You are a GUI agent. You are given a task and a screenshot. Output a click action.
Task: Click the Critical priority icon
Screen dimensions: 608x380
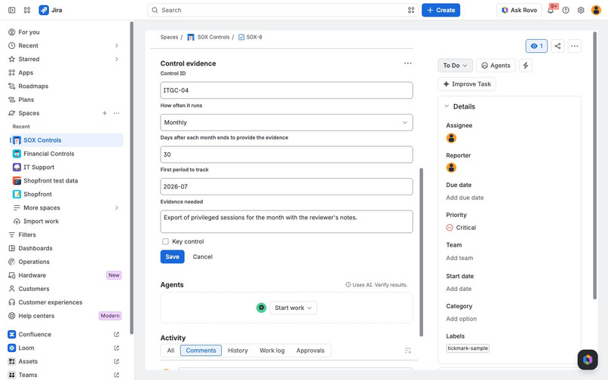click(450, 228)
